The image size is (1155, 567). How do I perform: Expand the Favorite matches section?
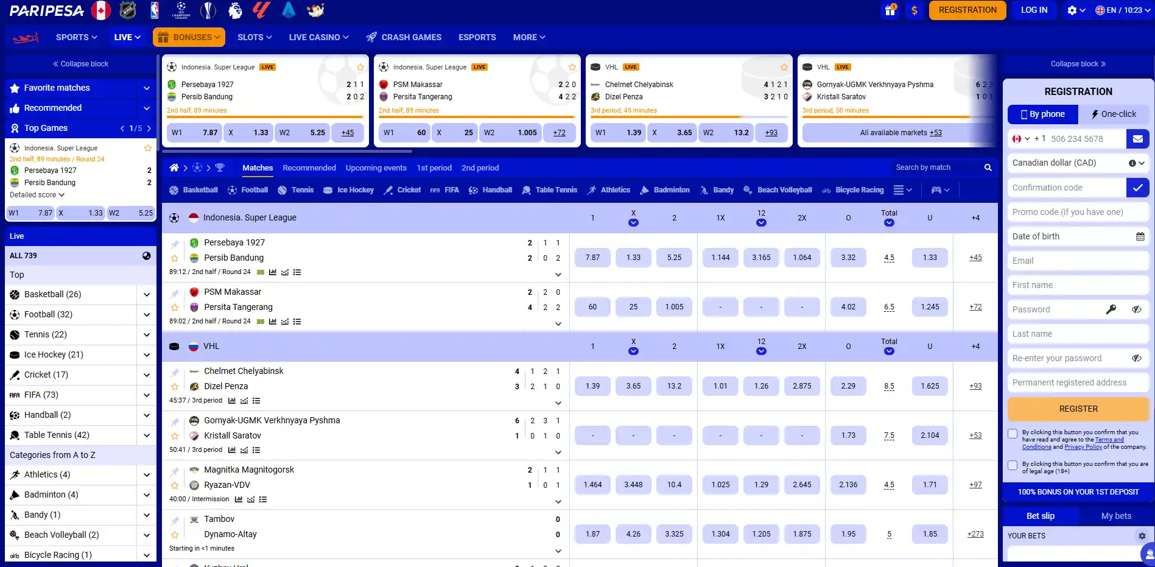tap(146, 88)
